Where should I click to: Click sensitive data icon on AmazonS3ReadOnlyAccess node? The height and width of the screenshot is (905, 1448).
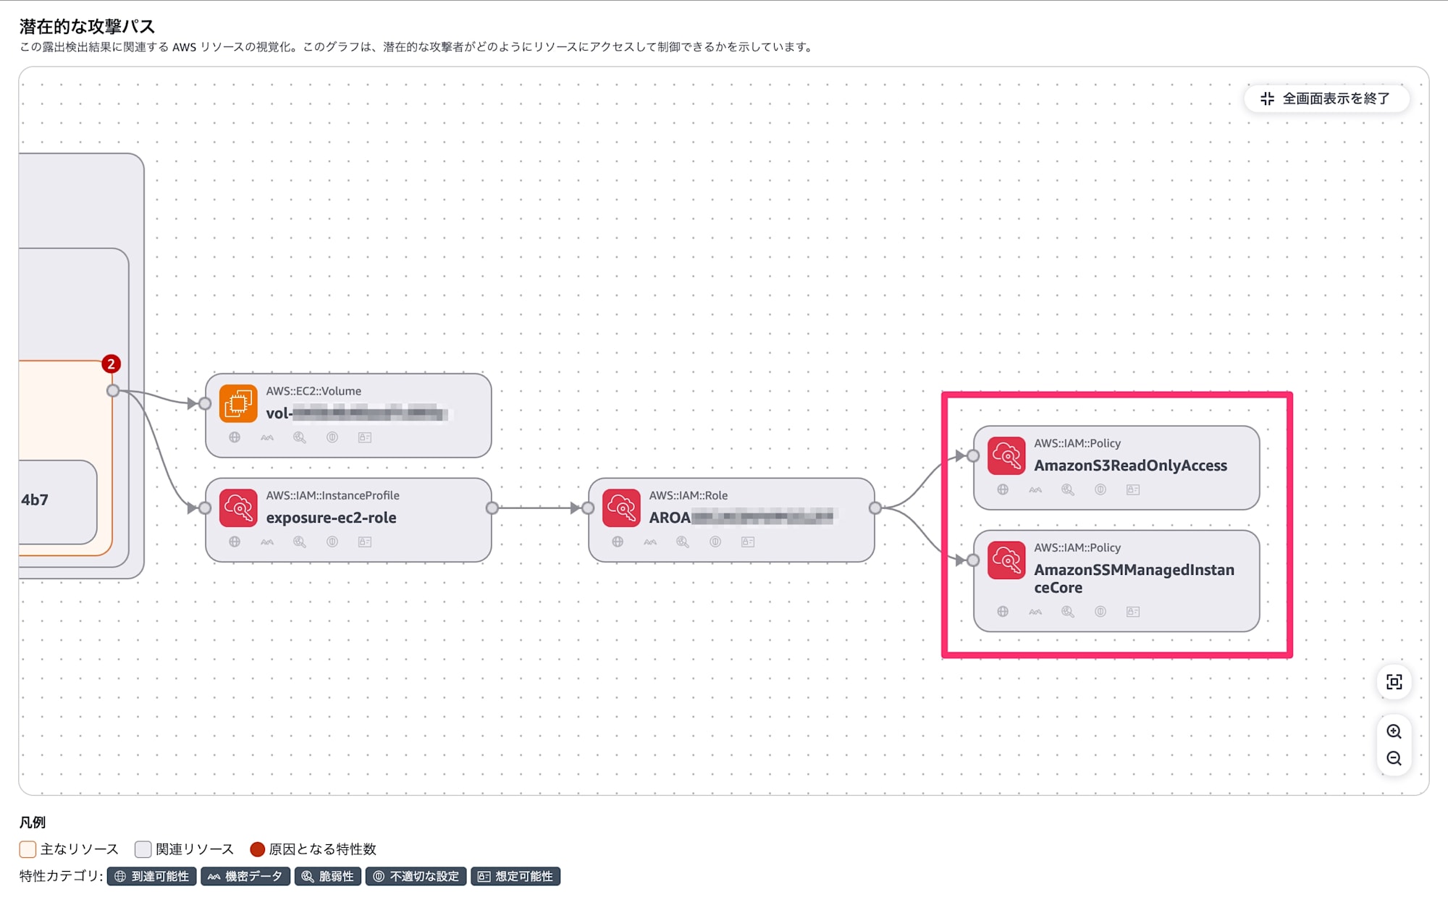(x=1035, y=489)
